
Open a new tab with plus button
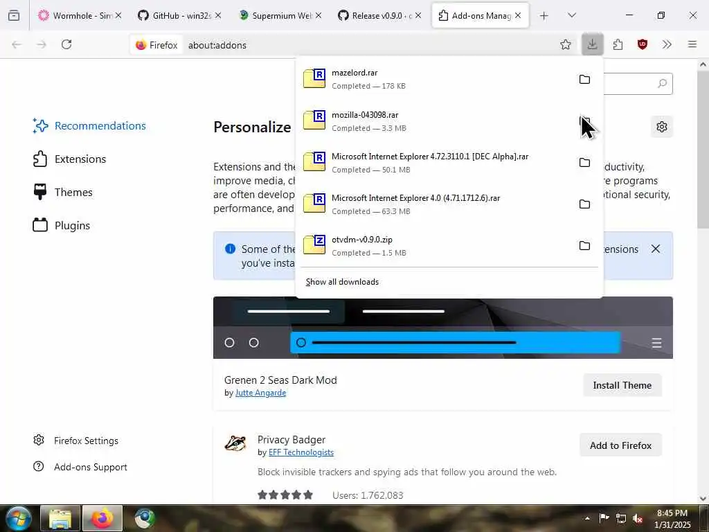(544, 16)
